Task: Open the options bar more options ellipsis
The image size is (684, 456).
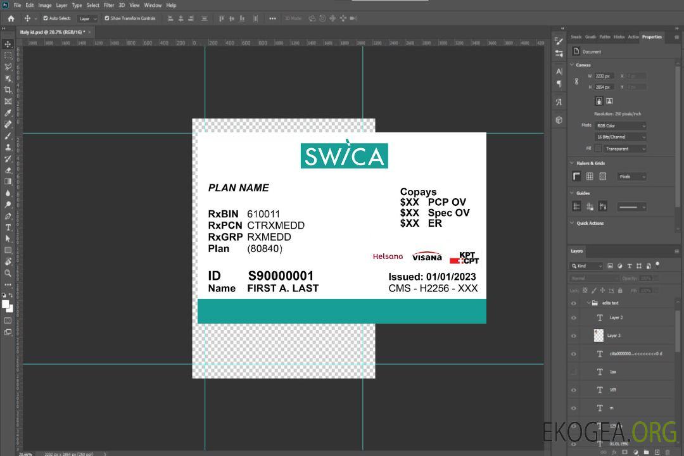Action: [272, 18]
